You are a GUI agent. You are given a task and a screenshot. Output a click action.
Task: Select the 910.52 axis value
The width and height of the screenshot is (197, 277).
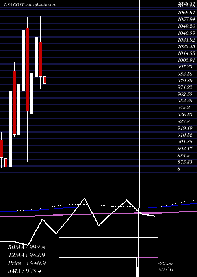coord(185,135)
